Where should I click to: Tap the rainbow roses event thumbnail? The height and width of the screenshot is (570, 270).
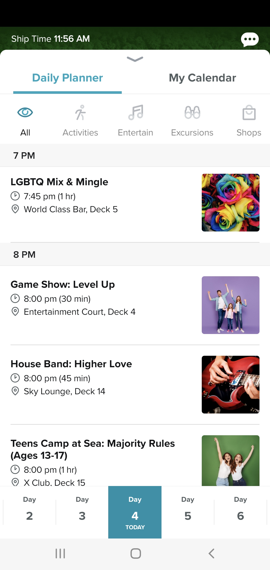(230, 202)
